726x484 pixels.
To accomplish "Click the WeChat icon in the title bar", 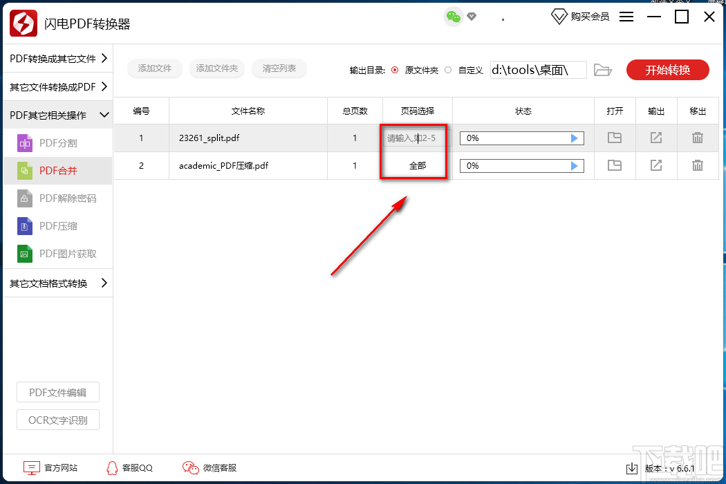I will [453, 15].
